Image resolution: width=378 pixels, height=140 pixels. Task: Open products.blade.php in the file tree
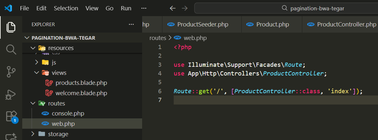click(81, 83)
